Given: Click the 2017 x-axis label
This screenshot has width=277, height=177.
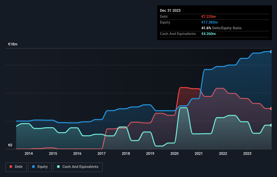Looking at the screenshot, I should coord(102,153).
